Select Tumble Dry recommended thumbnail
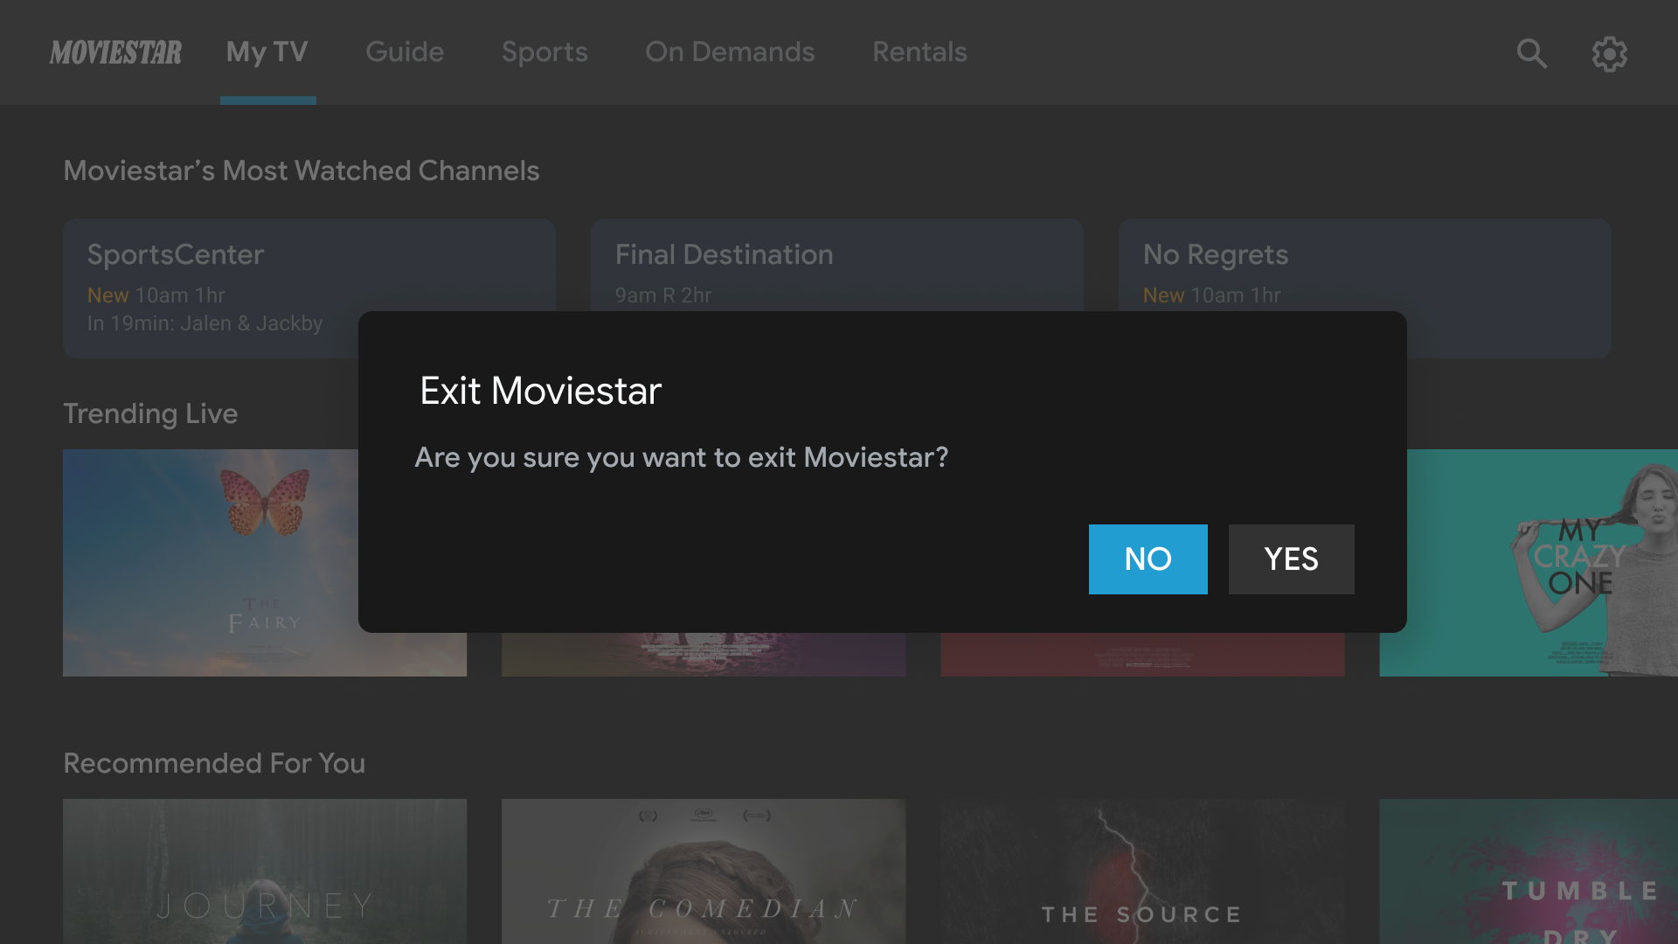 [1529, 871]
